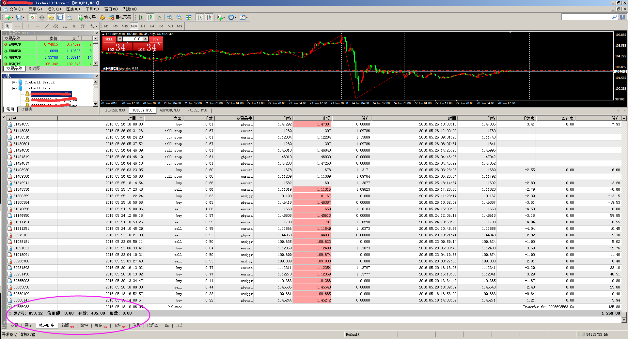The image size is (628, 339).
Task: Toggle the Market Watch window icon
Action: tap(33, 17)
